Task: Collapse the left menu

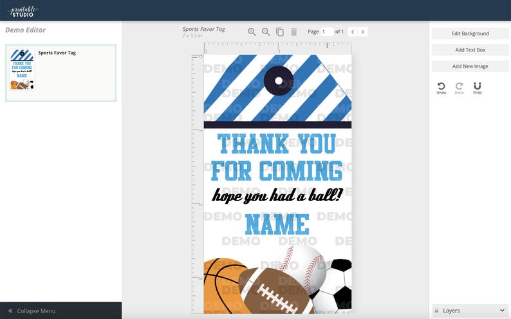Action: pos(60,311)
